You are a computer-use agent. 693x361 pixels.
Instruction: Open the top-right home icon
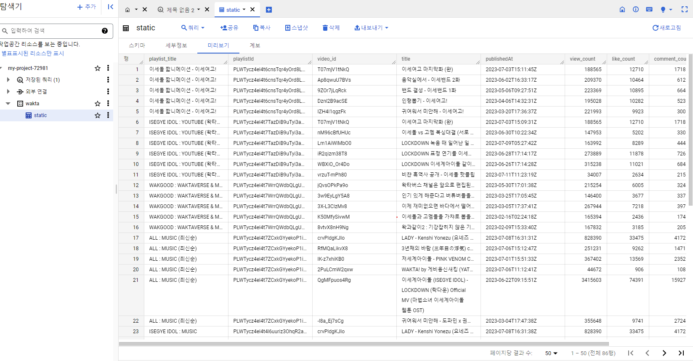[622, 9]
